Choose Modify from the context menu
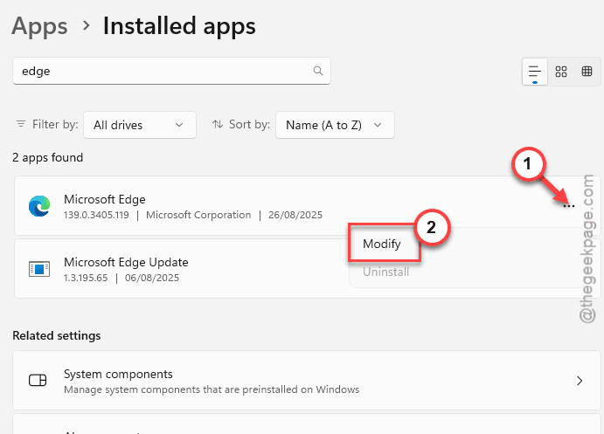The image size is (604, 434). click(382, 244)
